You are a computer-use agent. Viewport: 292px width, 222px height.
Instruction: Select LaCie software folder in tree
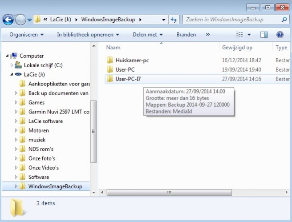pyautogui.click(x=45, y=121)
